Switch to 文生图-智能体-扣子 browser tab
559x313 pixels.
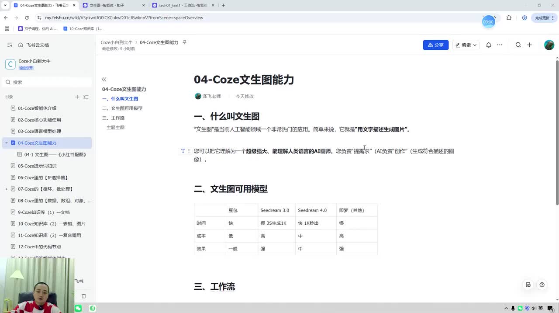pyautogui.click(x=114, y=5)
